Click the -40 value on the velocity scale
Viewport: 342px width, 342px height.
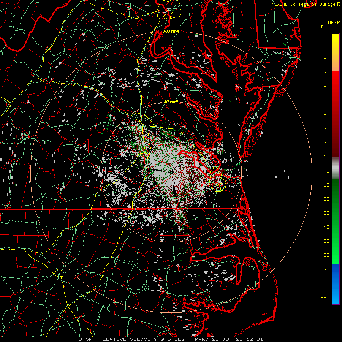pos(325,227)
